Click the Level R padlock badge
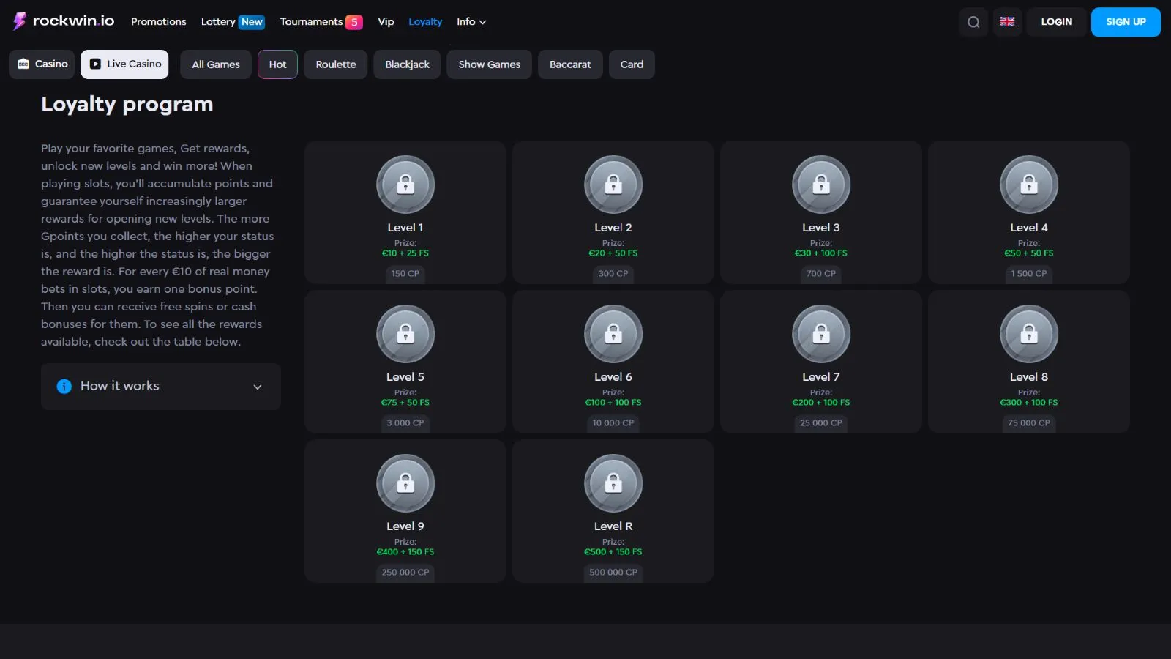Image resolution: width=1171 pixels, height=659 pixels. coord(613,483)
